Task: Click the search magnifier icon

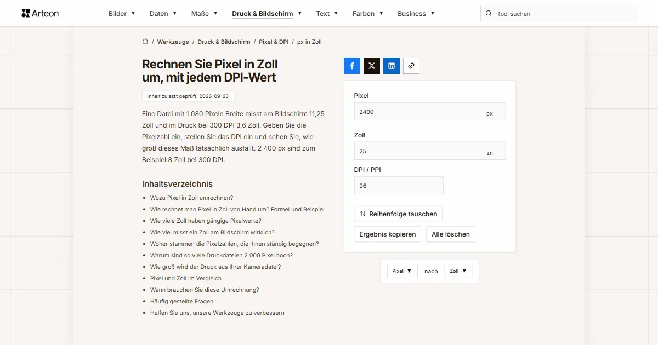Action: point(489,14)
